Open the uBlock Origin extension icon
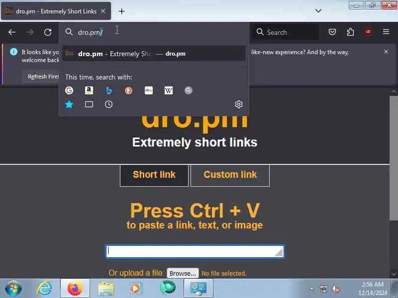 (368, 32)
